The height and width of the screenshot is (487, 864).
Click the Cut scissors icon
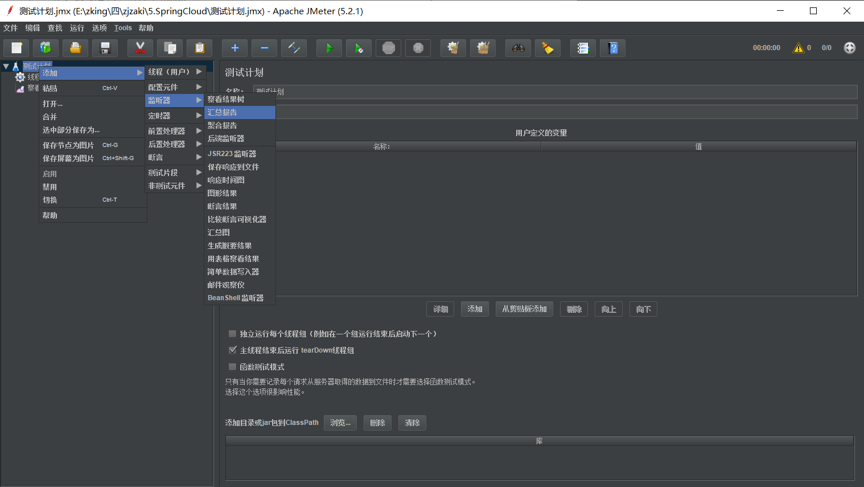140,48
